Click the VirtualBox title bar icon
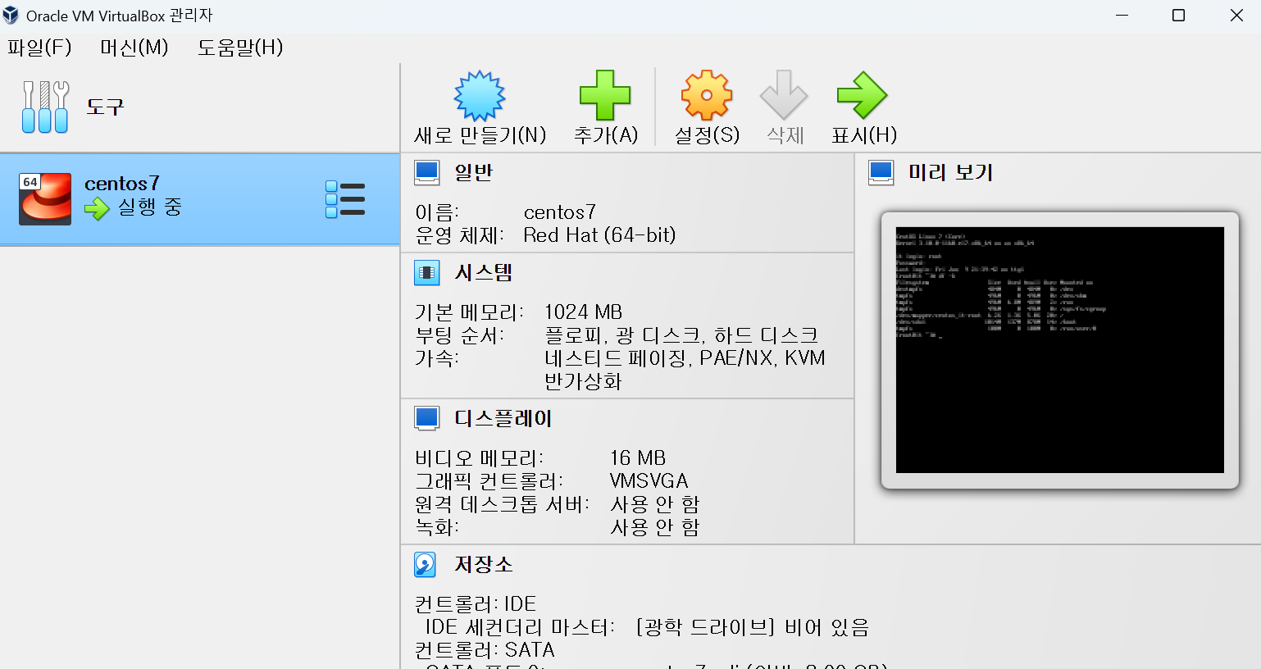 pos(11,16)
